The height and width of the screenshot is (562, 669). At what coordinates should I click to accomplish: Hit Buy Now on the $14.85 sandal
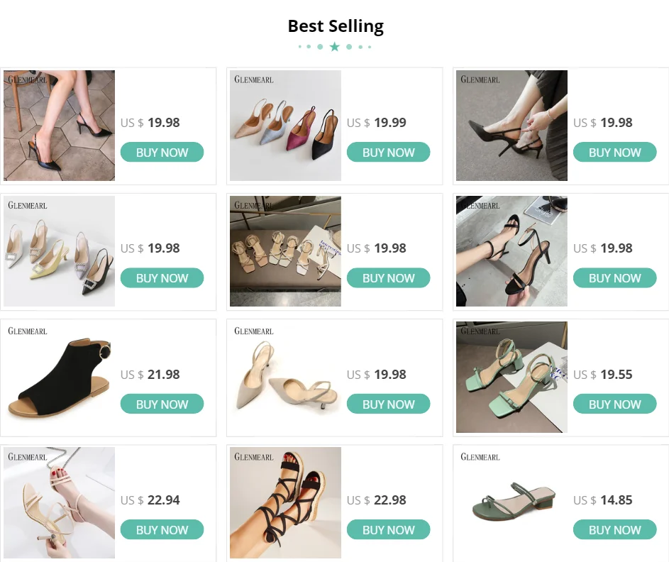614,530
